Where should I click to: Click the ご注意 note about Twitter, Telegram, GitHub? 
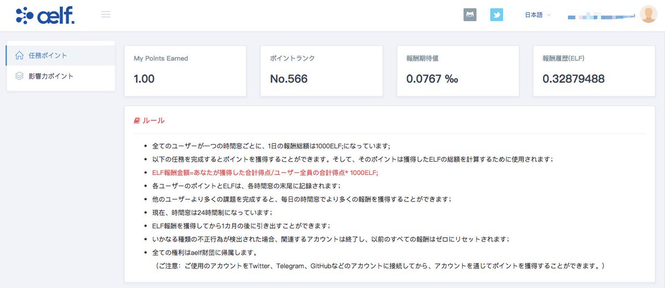(380, 266)
